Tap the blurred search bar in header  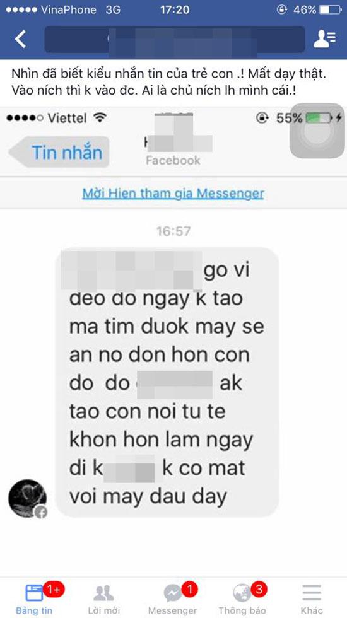click(175, 39)
